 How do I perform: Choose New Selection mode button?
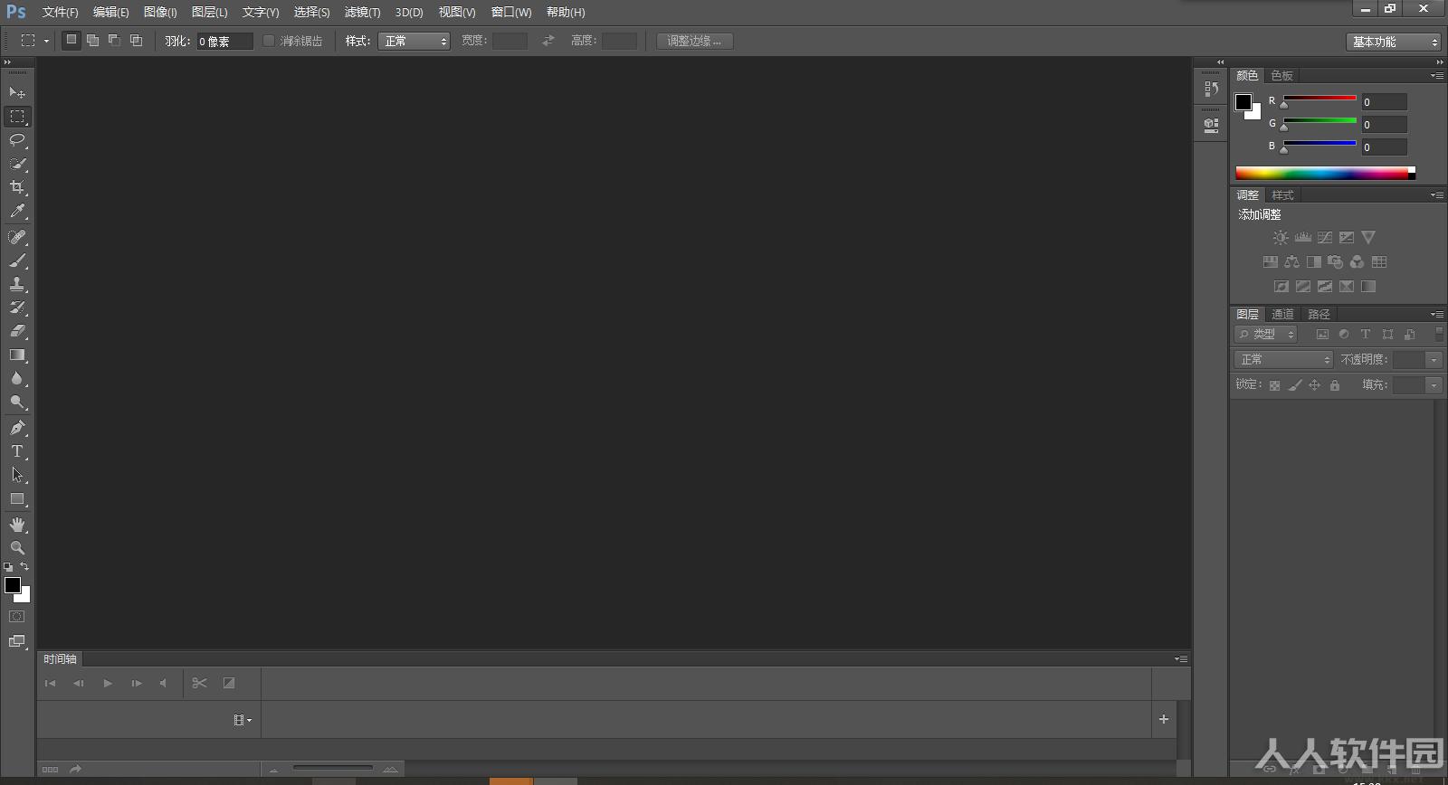(x=71, y=40)
